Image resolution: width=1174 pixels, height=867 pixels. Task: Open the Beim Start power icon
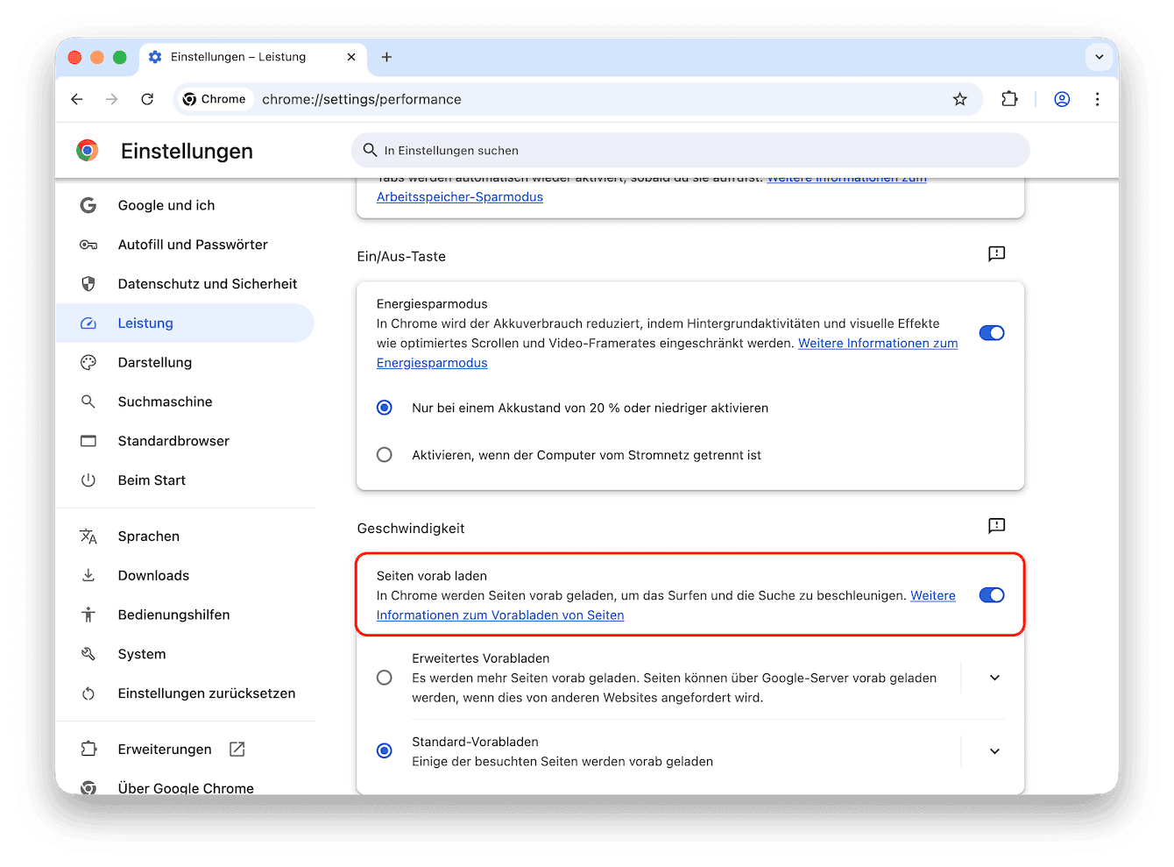coord(88,480)
